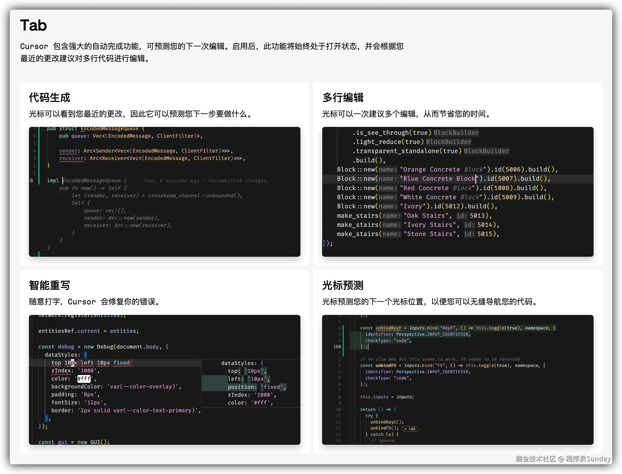Select the 光标预测 section heading
Viewport: 622px width, 474px height.
click(x=343, y=285)
